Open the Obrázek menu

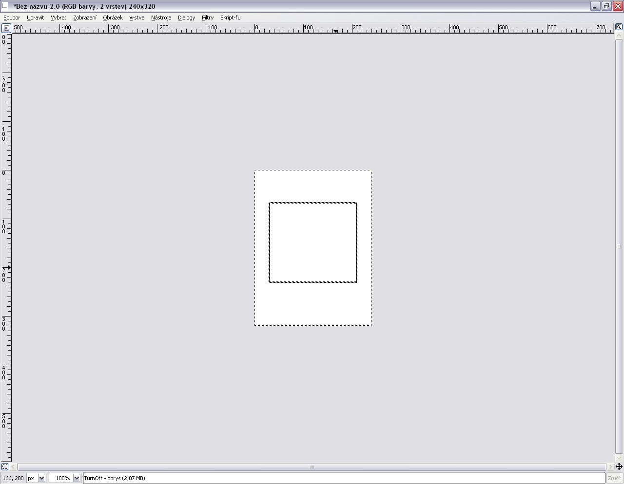[113, 18]
